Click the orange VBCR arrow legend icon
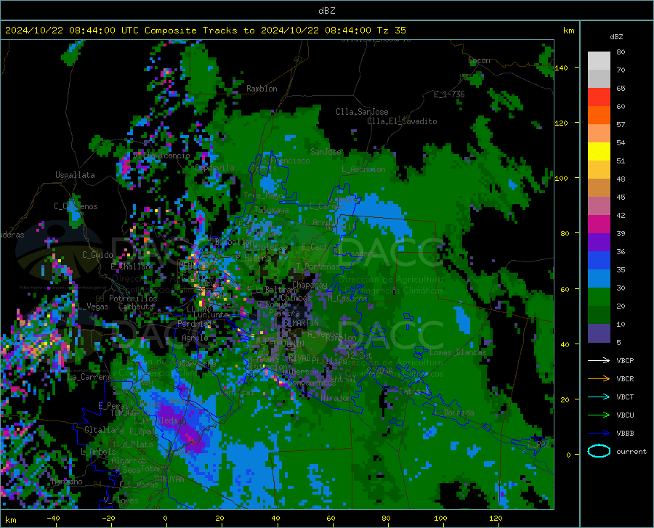 (x=599, y=379)
